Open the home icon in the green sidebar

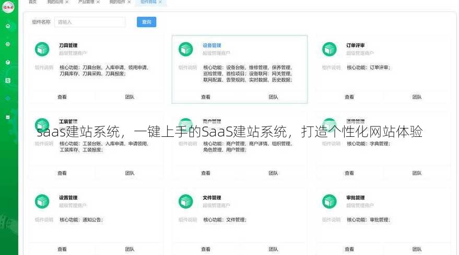click(8, 26)
